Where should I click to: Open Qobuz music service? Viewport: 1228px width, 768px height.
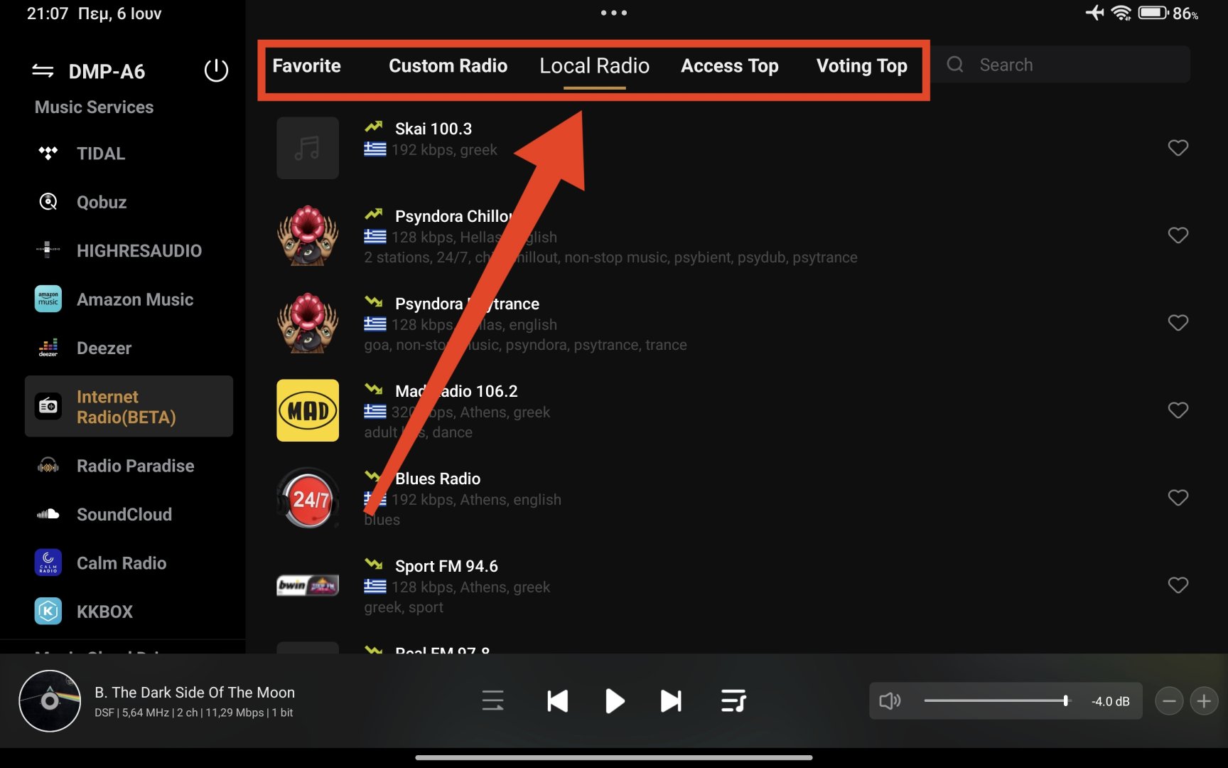click(102, 202)
